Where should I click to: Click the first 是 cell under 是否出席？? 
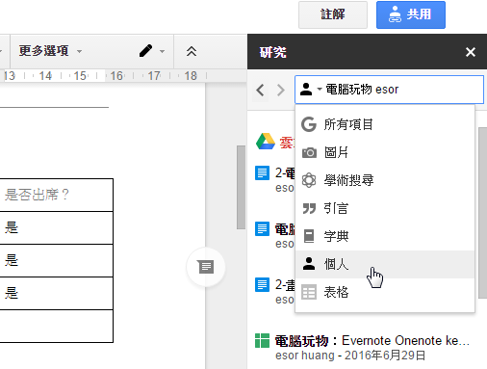click(56, 227)
